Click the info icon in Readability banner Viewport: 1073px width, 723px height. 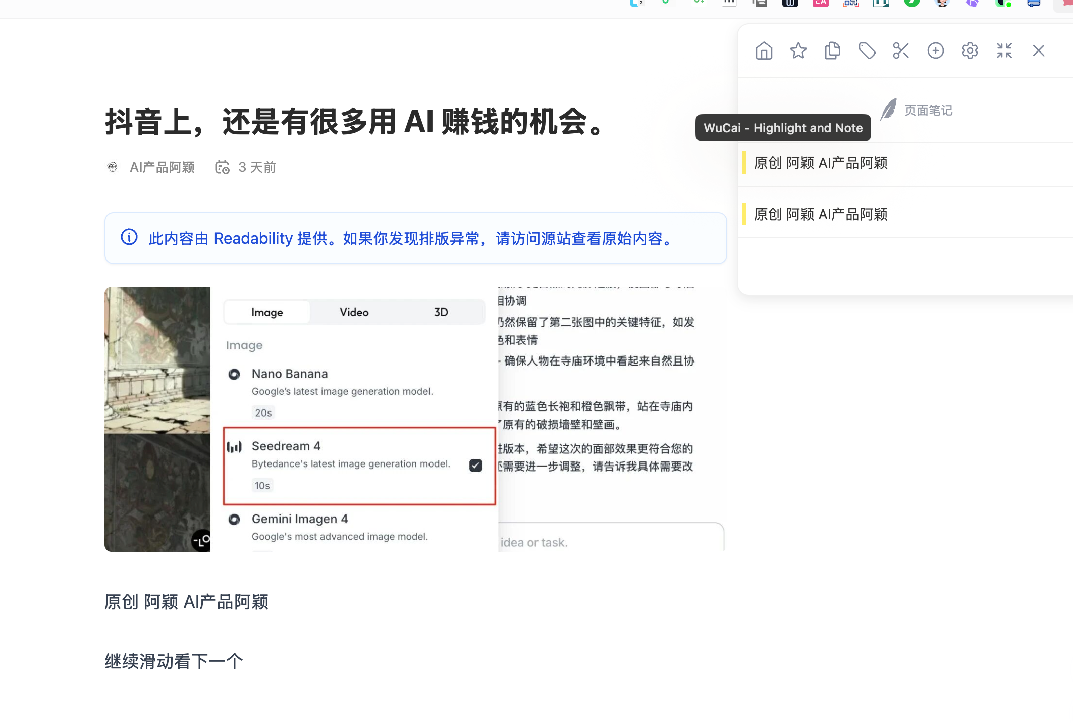(x=129, y=237)
